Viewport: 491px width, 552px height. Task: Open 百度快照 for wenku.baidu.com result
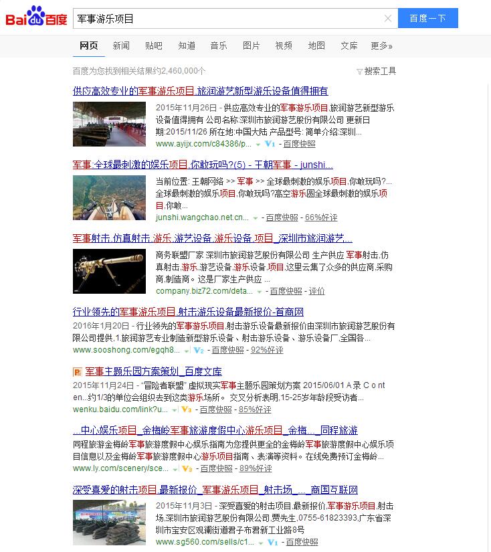pyautogui.click(x=215, y=409)
